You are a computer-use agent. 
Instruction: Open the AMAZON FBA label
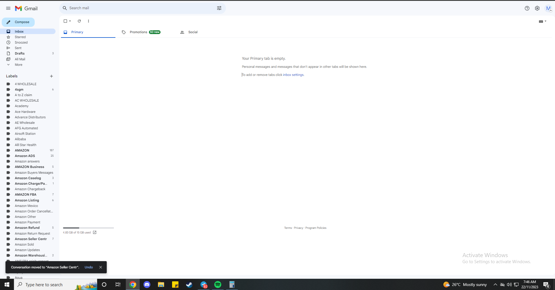pos(28,194)
